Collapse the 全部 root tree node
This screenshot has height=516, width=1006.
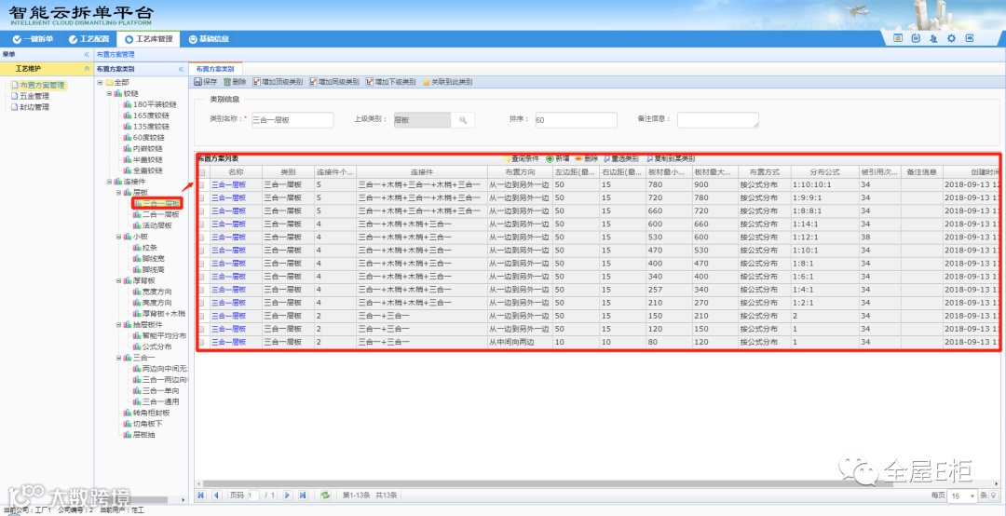pos(100,82)
